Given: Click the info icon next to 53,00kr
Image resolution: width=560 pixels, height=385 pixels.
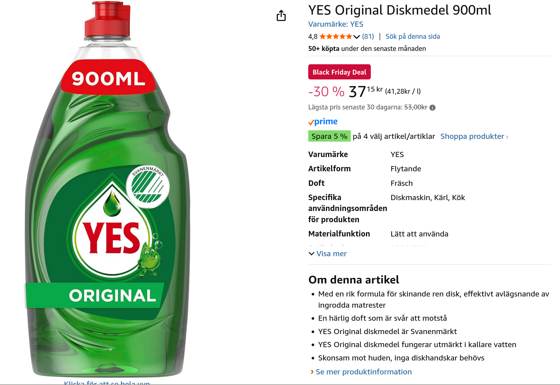Looking at the screenshot, I should (432, 108).
